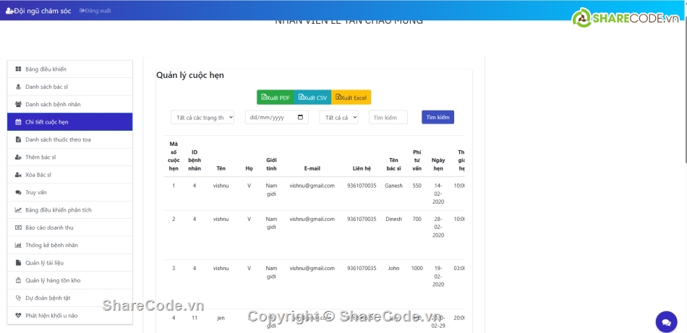Open Danh sách thuốc theo toa menu item
The image size is (687, 333).
[69, 139]
